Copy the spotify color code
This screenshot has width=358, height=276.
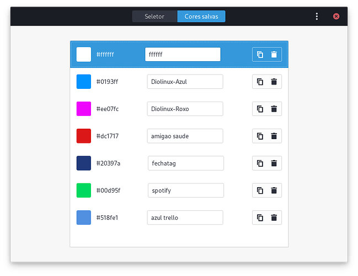(260, 190)
